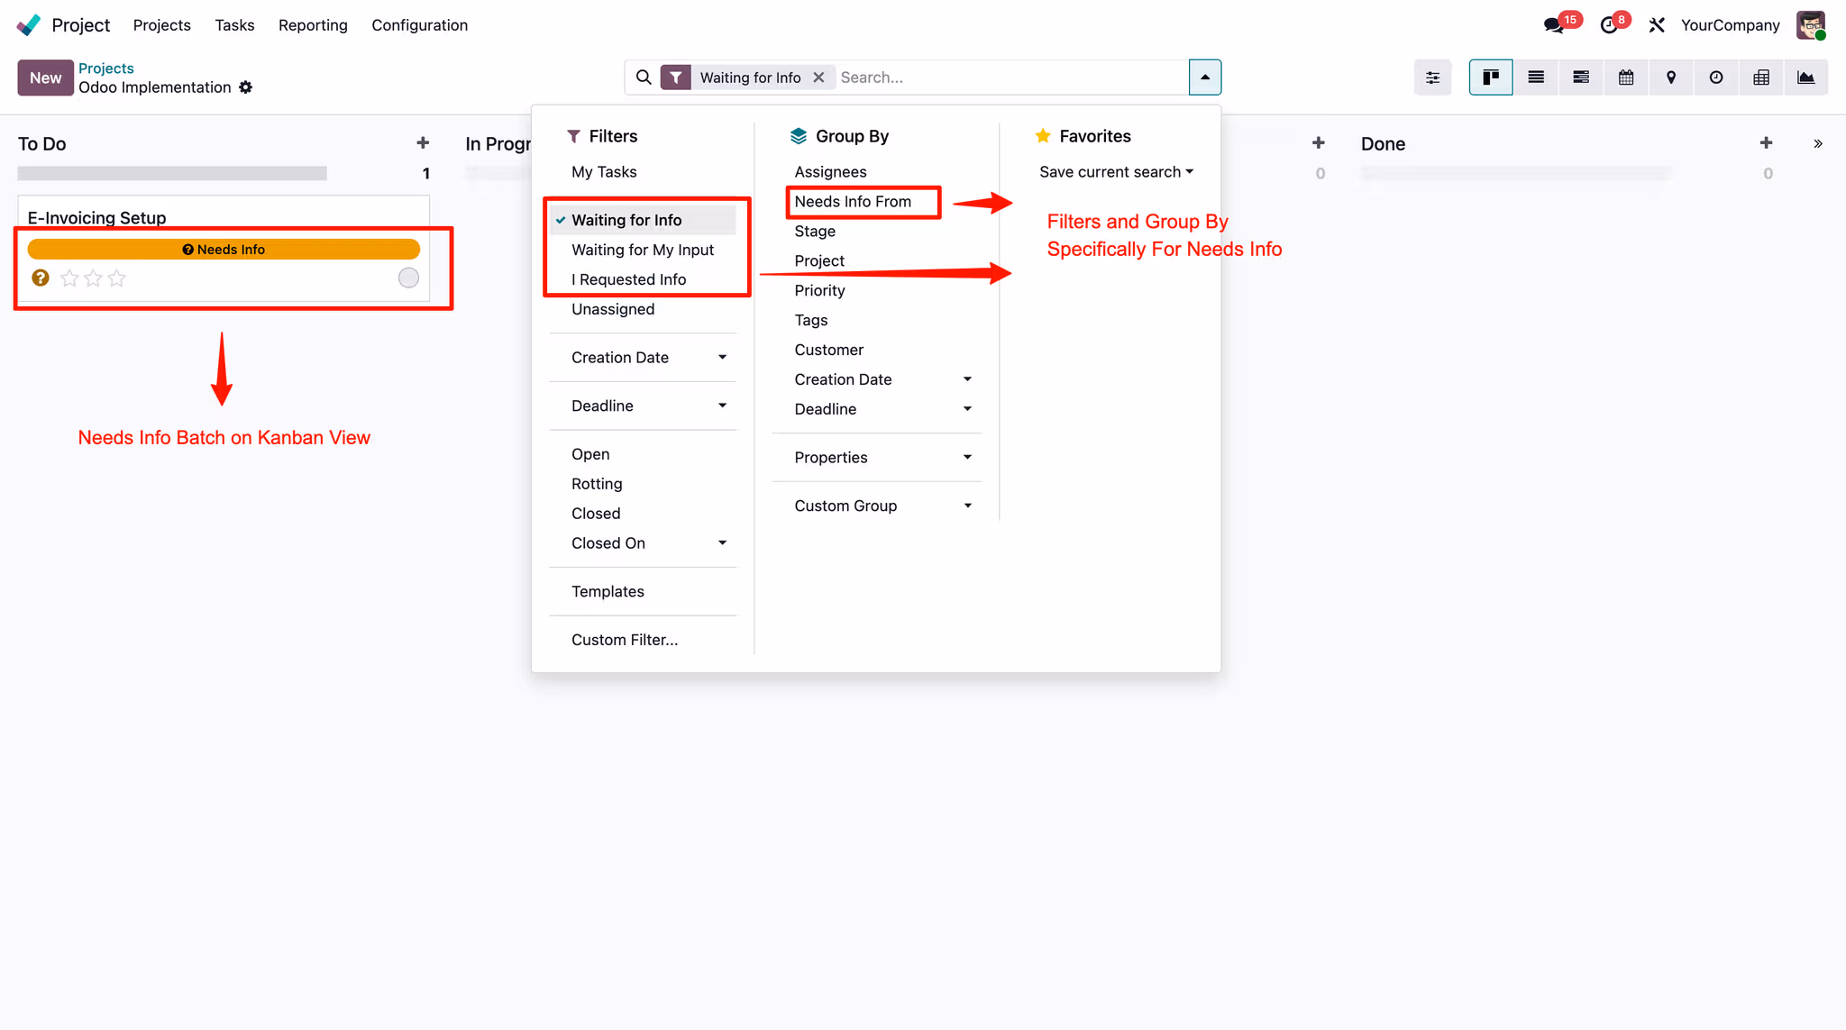1846x1030 pixels.
Task: Collapse the search options panel toggle
Action: pos(1205,77)
